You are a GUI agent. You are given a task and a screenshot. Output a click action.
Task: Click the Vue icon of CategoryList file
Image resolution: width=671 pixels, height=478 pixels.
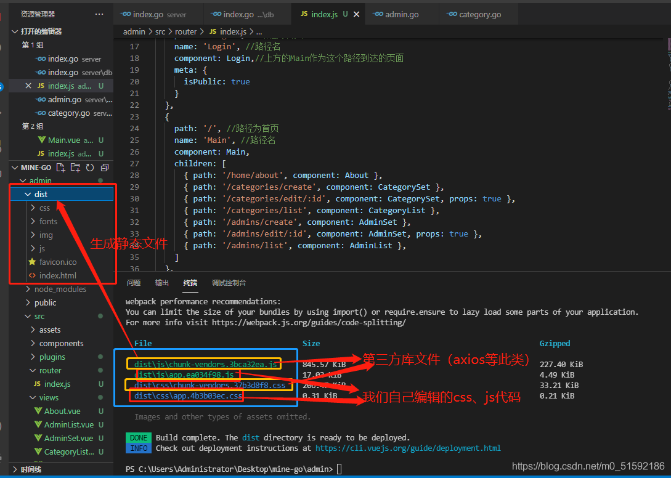pyautogui.click(x=38, y=452)
